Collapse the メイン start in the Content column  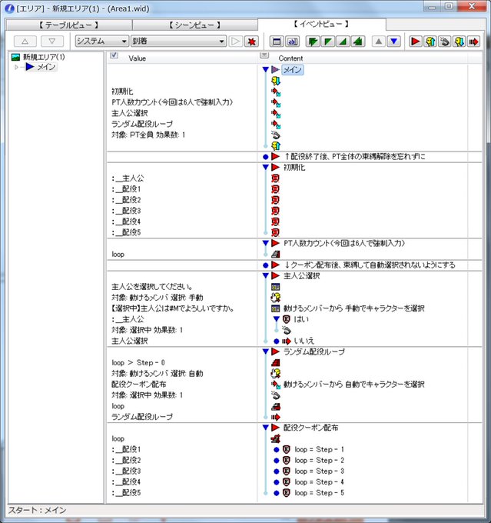click(x=265, y=70)
